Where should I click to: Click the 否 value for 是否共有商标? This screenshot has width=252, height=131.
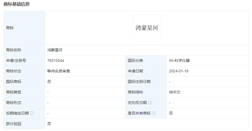171,113
